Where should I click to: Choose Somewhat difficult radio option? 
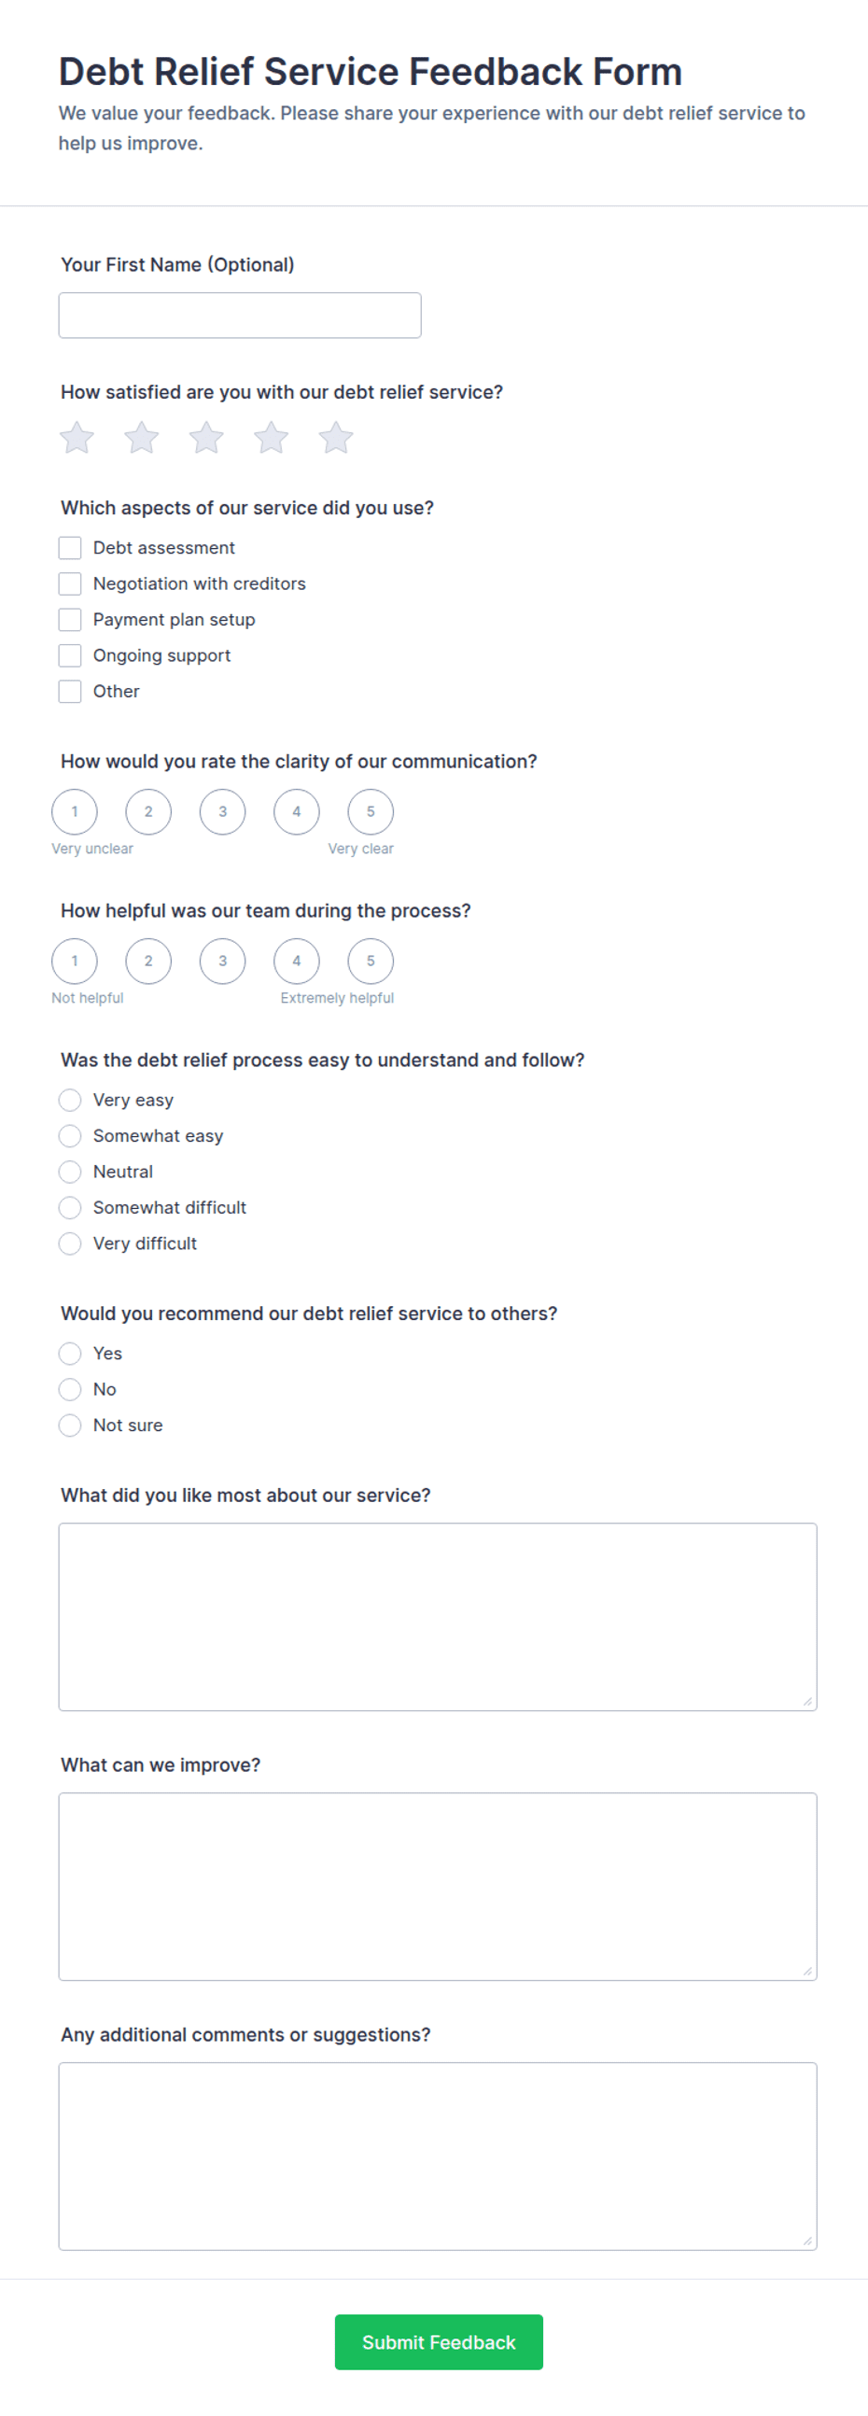(x=70, y=1207)
